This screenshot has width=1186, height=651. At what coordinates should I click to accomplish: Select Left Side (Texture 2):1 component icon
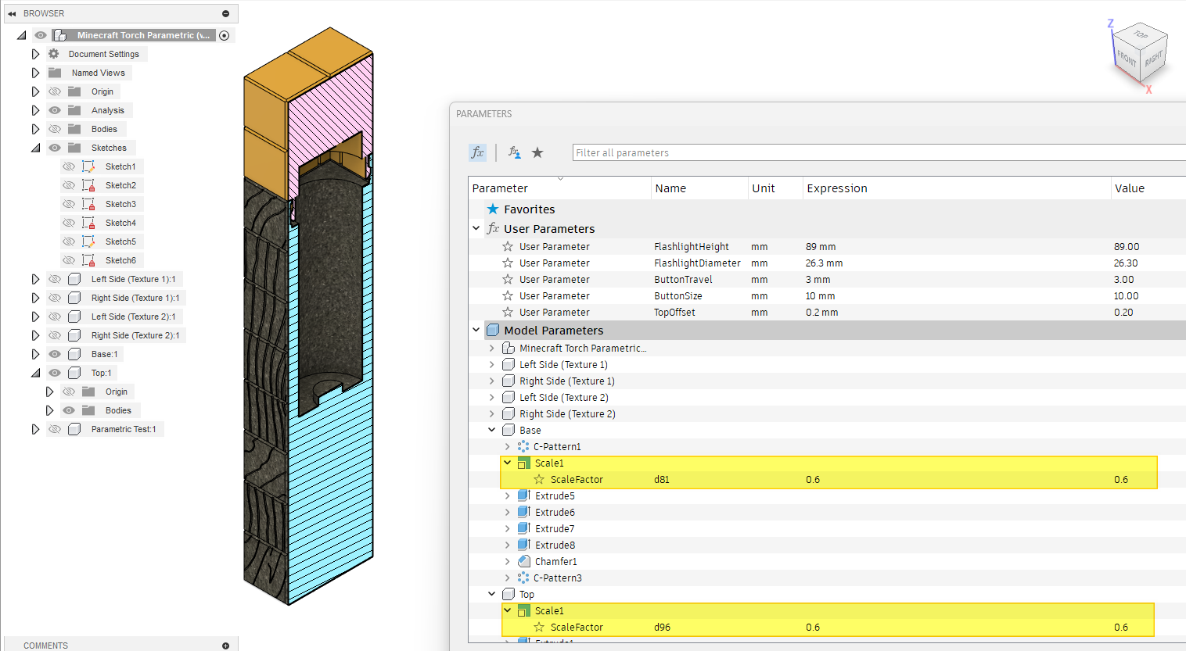coord(74,317)
